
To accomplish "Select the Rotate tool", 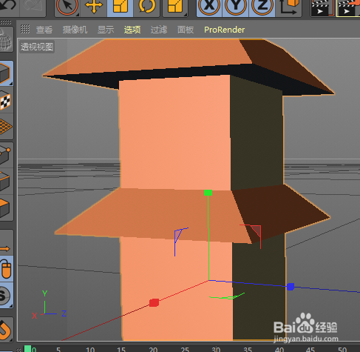I will (x=147, y=7).
